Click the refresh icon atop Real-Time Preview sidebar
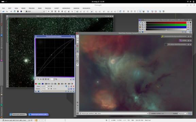The height and width of the screenshot is (122, 196). click(78, 36)
